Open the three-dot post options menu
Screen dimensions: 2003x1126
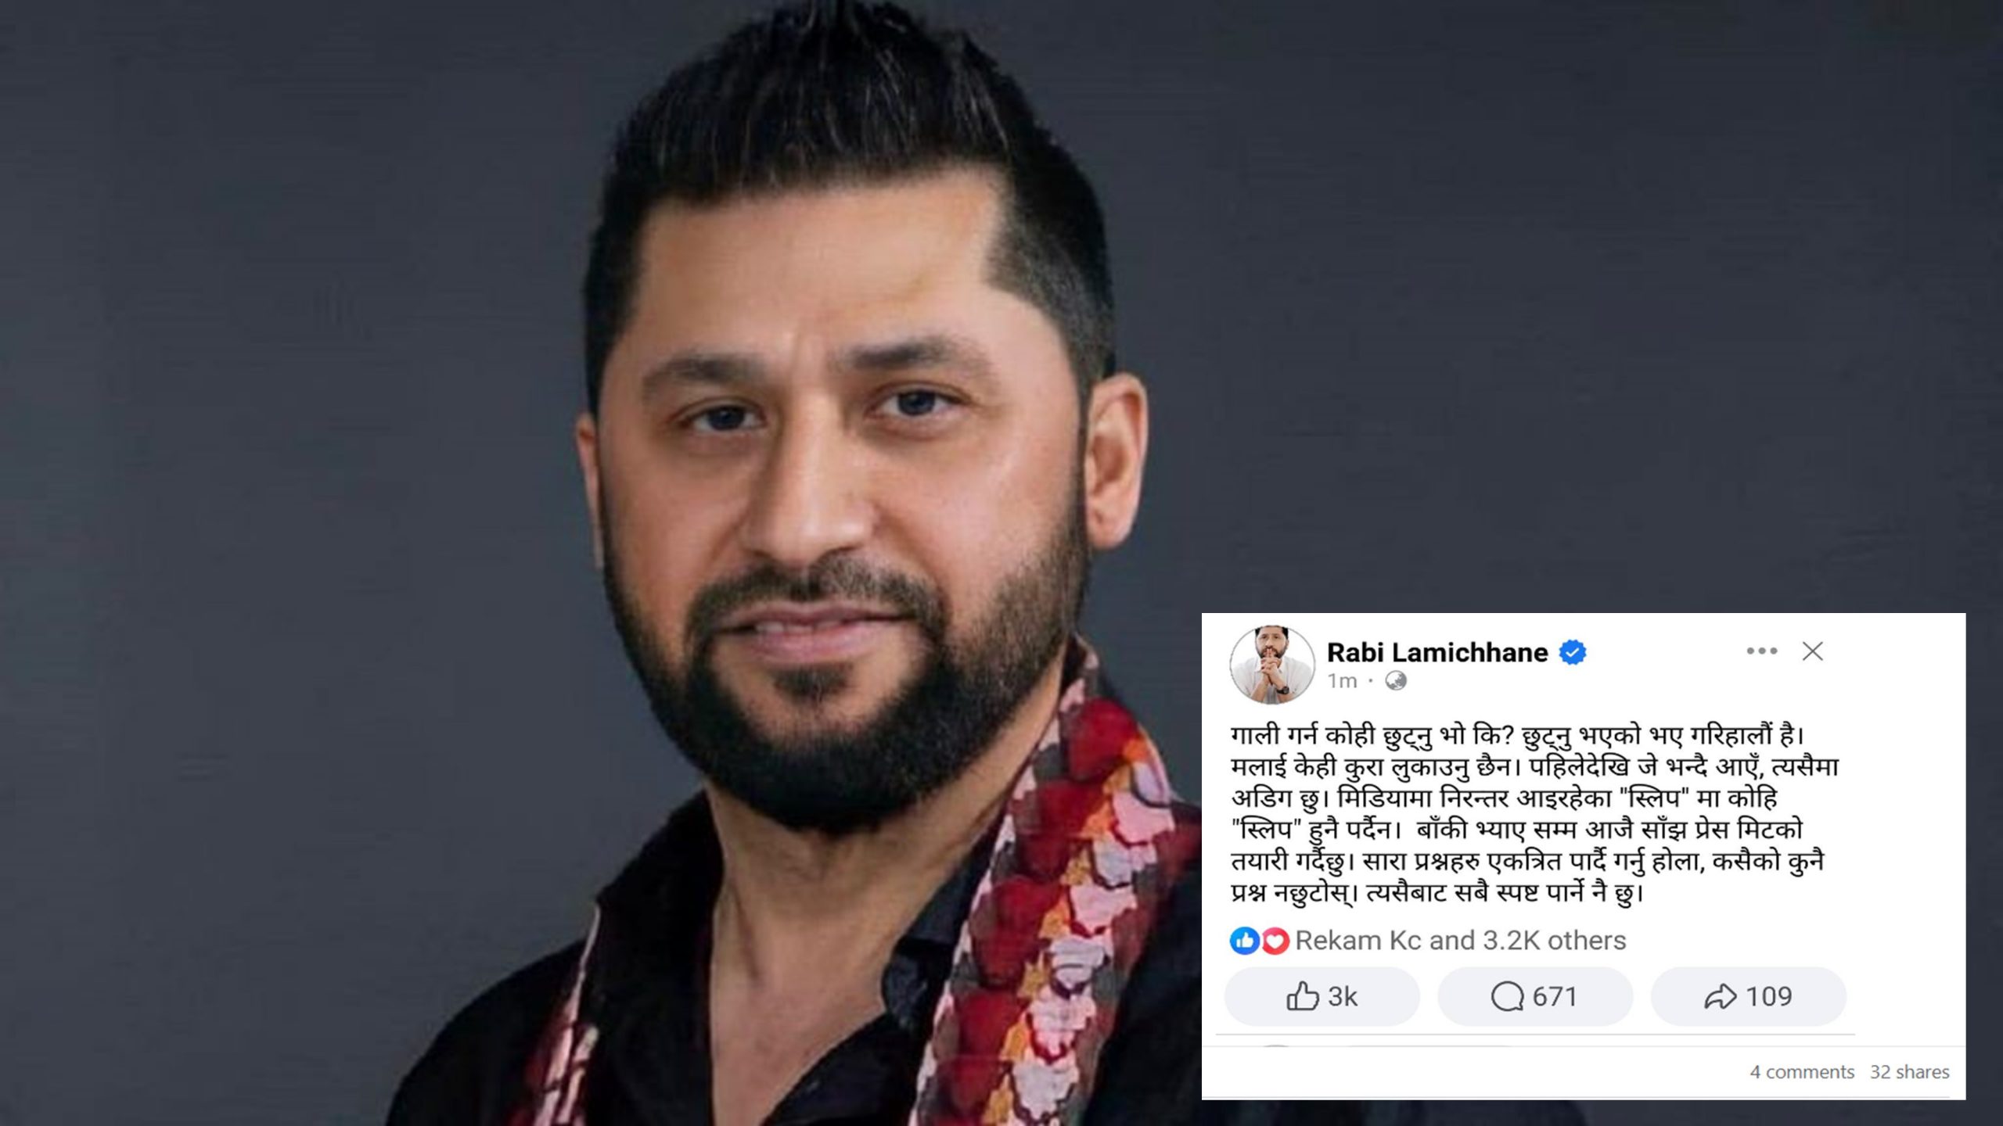coord(1762,651)
